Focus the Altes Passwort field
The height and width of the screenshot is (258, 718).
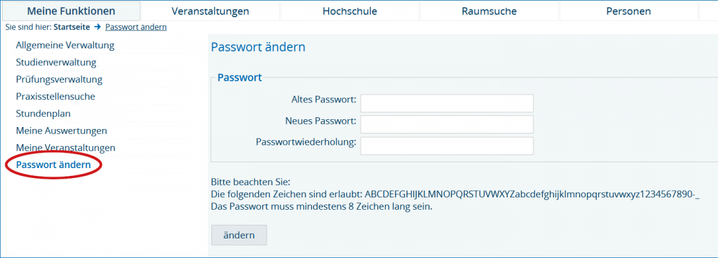point(447,104)
